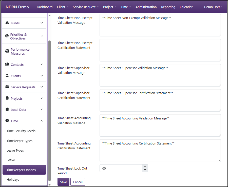Click the Performance Measures sidebar label
228x187 pixels.
pos(20,51)
